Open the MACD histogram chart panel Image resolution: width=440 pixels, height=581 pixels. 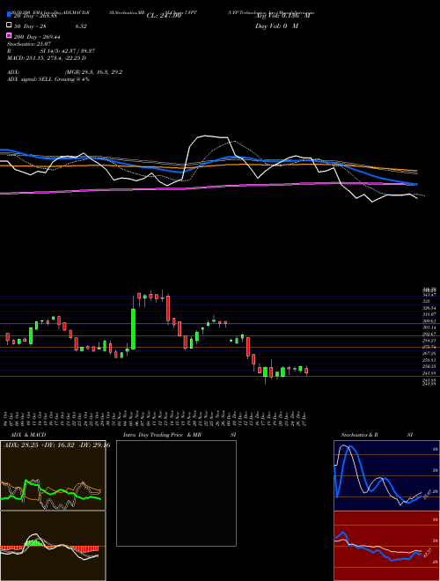tap(53, 546)
